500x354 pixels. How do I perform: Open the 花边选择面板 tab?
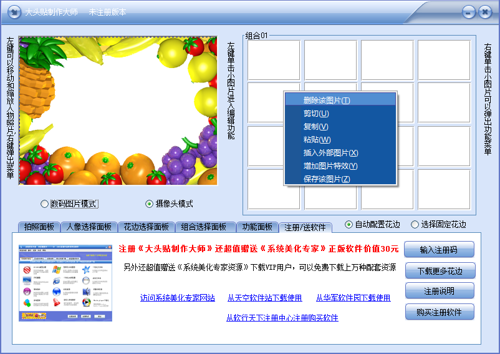(146, 227)
